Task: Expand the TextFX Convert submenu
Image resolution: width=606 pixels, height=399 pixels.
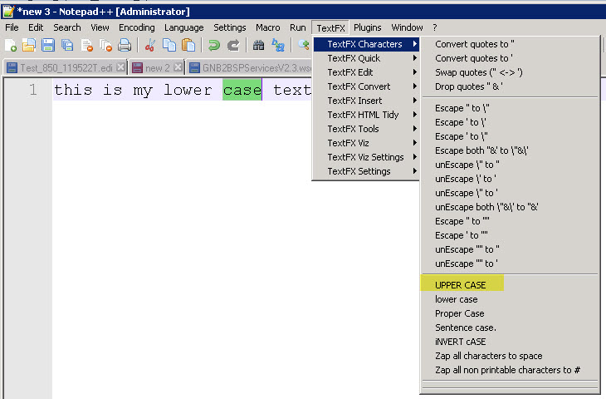Action: tap(366, 86)
